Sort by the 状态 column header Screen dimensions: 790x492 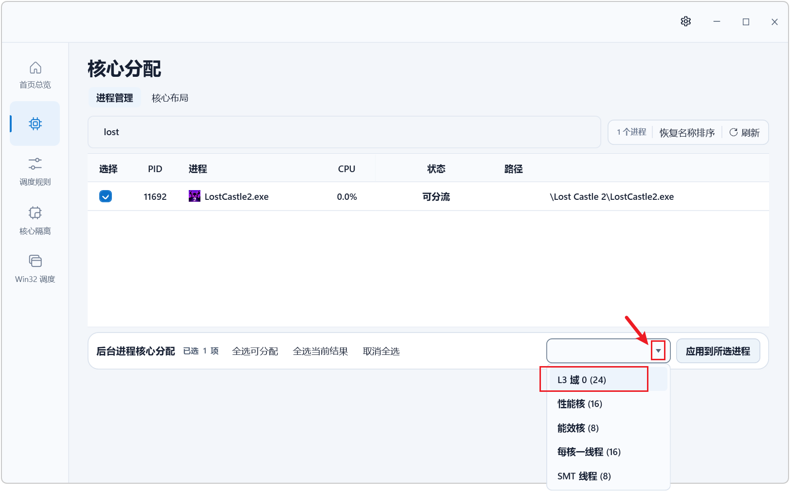click(x=436, y=169)
